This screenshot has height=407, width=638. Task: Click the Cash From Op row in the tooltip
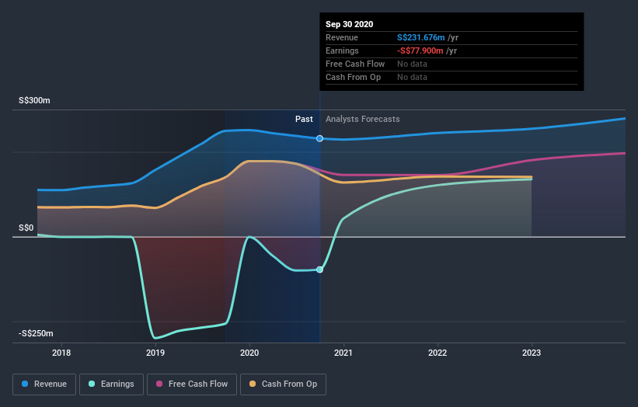tap(451, 77)
